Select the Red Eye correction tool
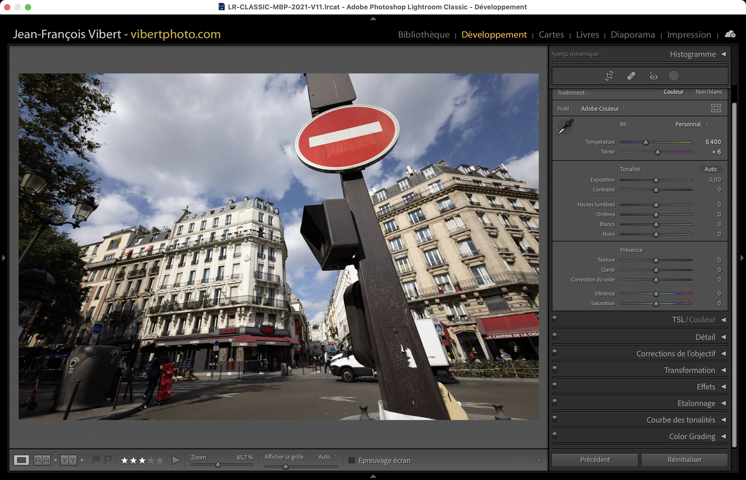Screen dimensions: 746x480 [653, 76]
